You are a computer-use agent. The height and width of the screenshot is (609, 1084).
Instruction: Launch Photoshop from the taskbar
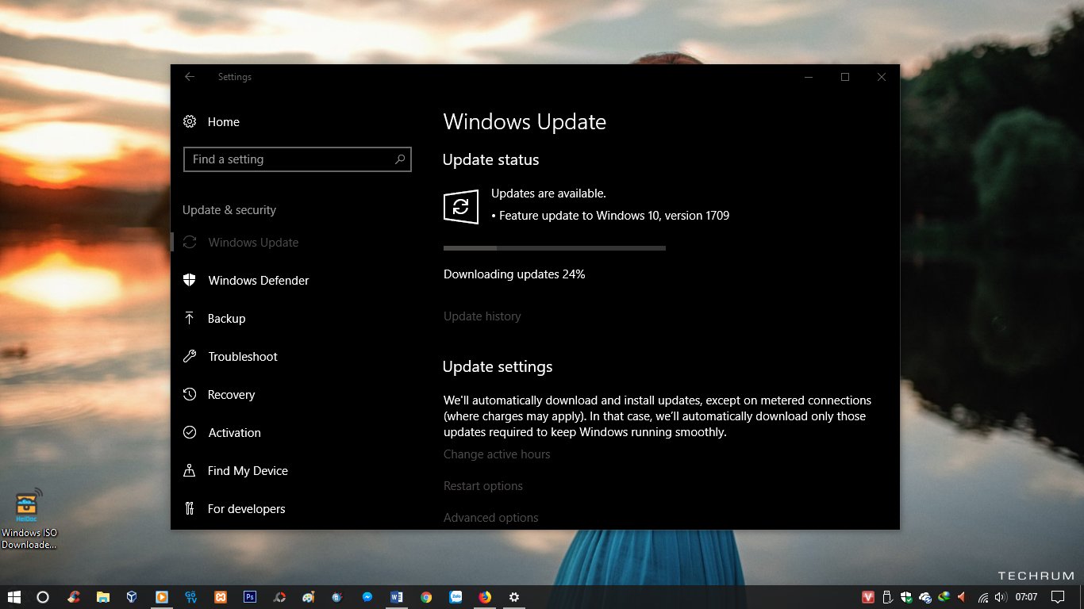[x=250, y=597]
